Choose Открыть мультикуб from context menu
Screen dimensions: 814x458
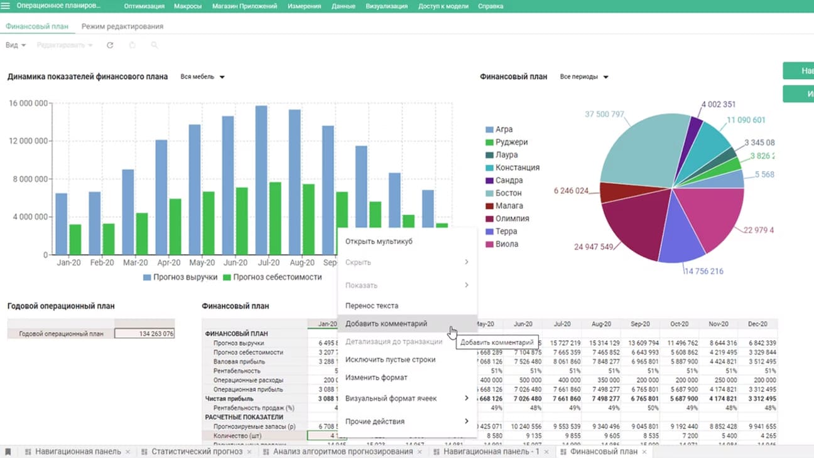[x=379, y=242]
